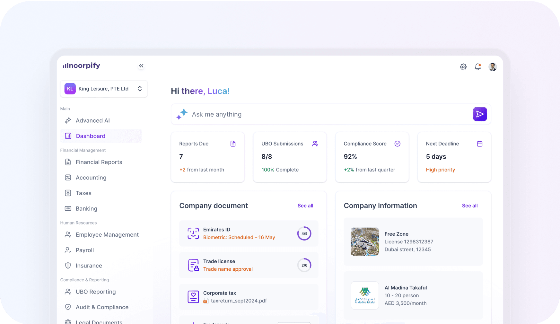
Task: Select Dashboard in the sidebar
Action: (91, 136)
